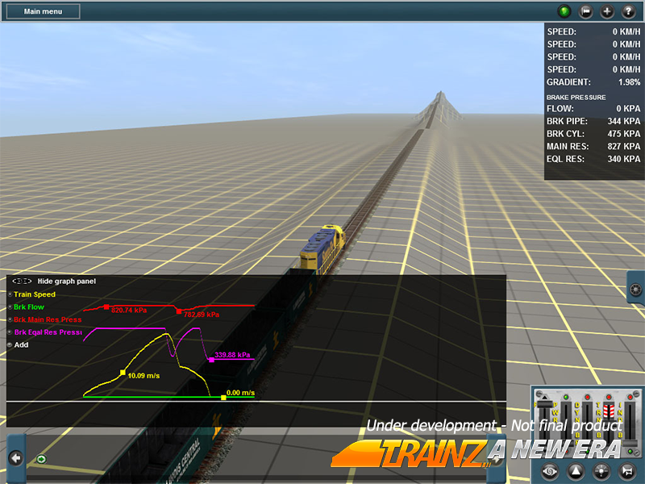Open help with the question mark icon

[628, 11]
